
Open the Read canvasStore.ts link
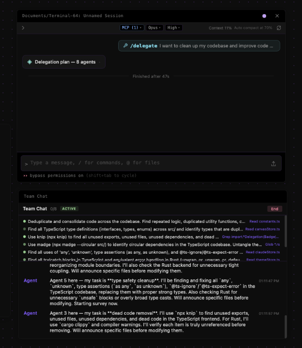point(263,229)
